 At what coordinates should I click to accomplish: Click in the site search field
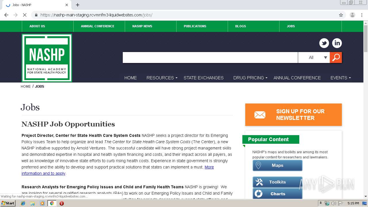pos(210,57)
